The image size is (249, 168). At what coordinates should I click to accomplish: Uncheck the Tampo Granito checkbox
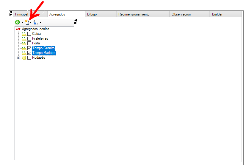click(x=29, y=48)
